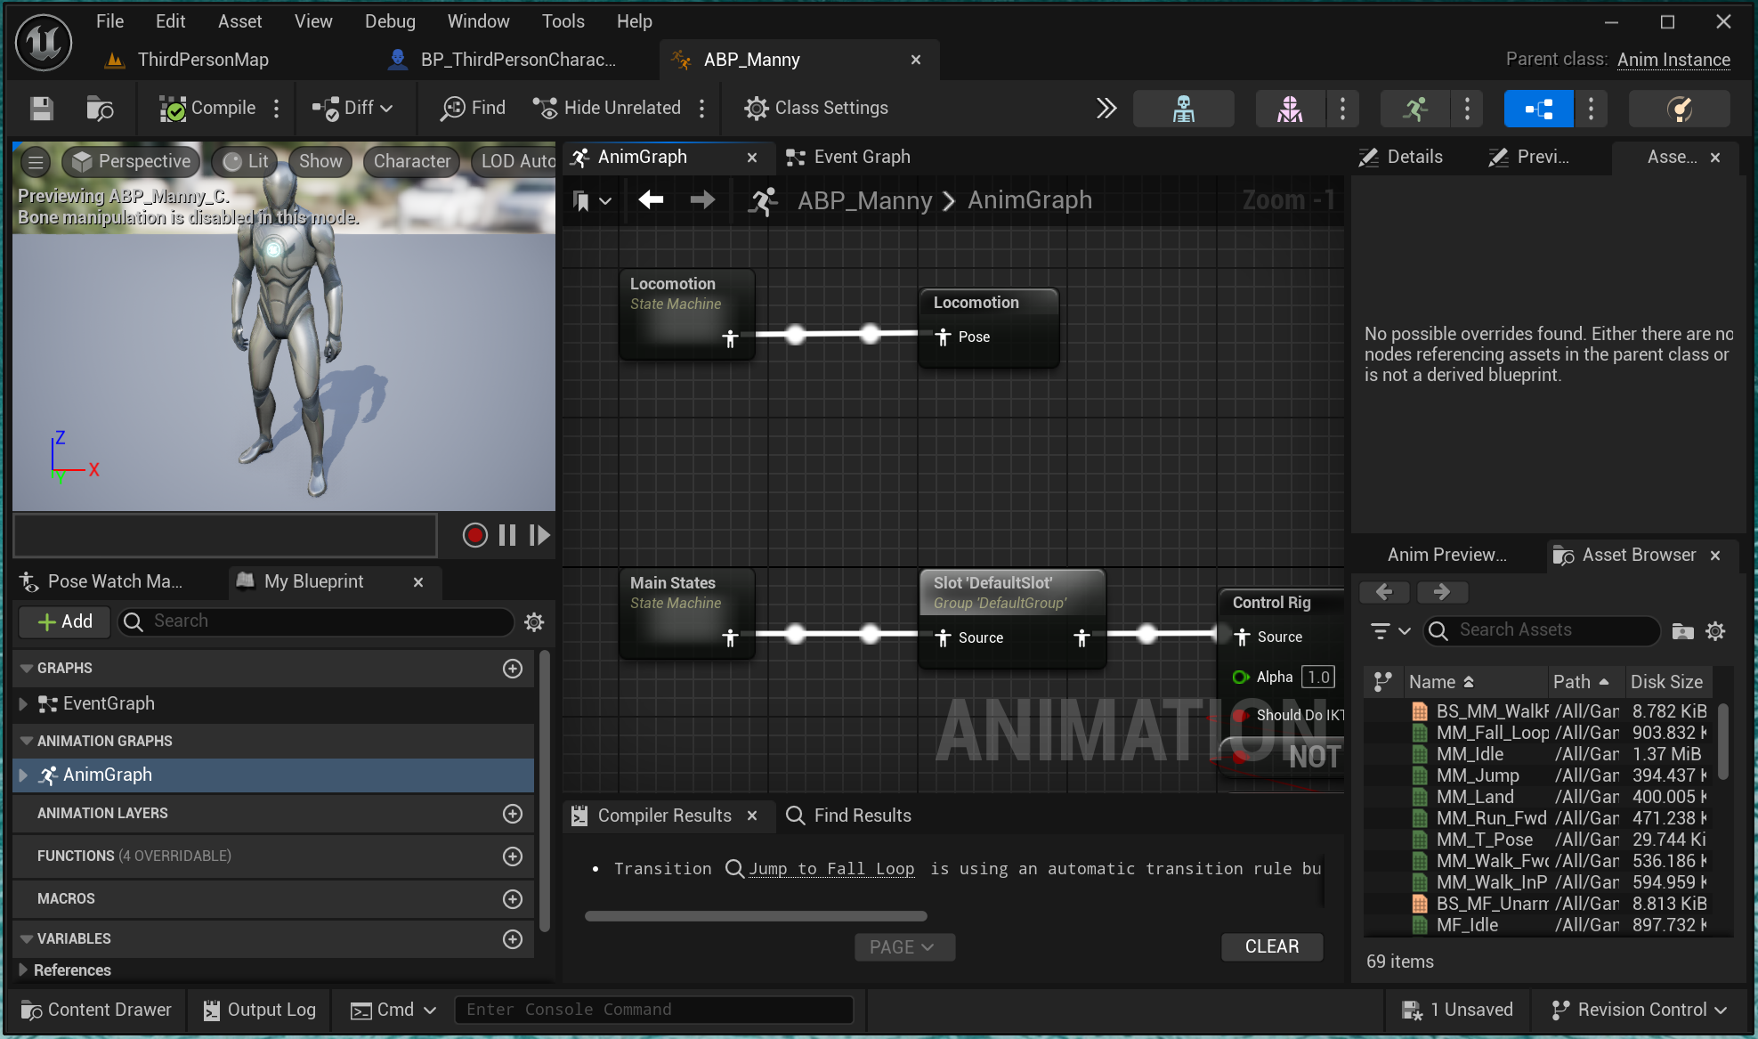Viewport: 1758px width, 1039px height.
Task: Save the current asset with the floppy icon
Action: 42,109
